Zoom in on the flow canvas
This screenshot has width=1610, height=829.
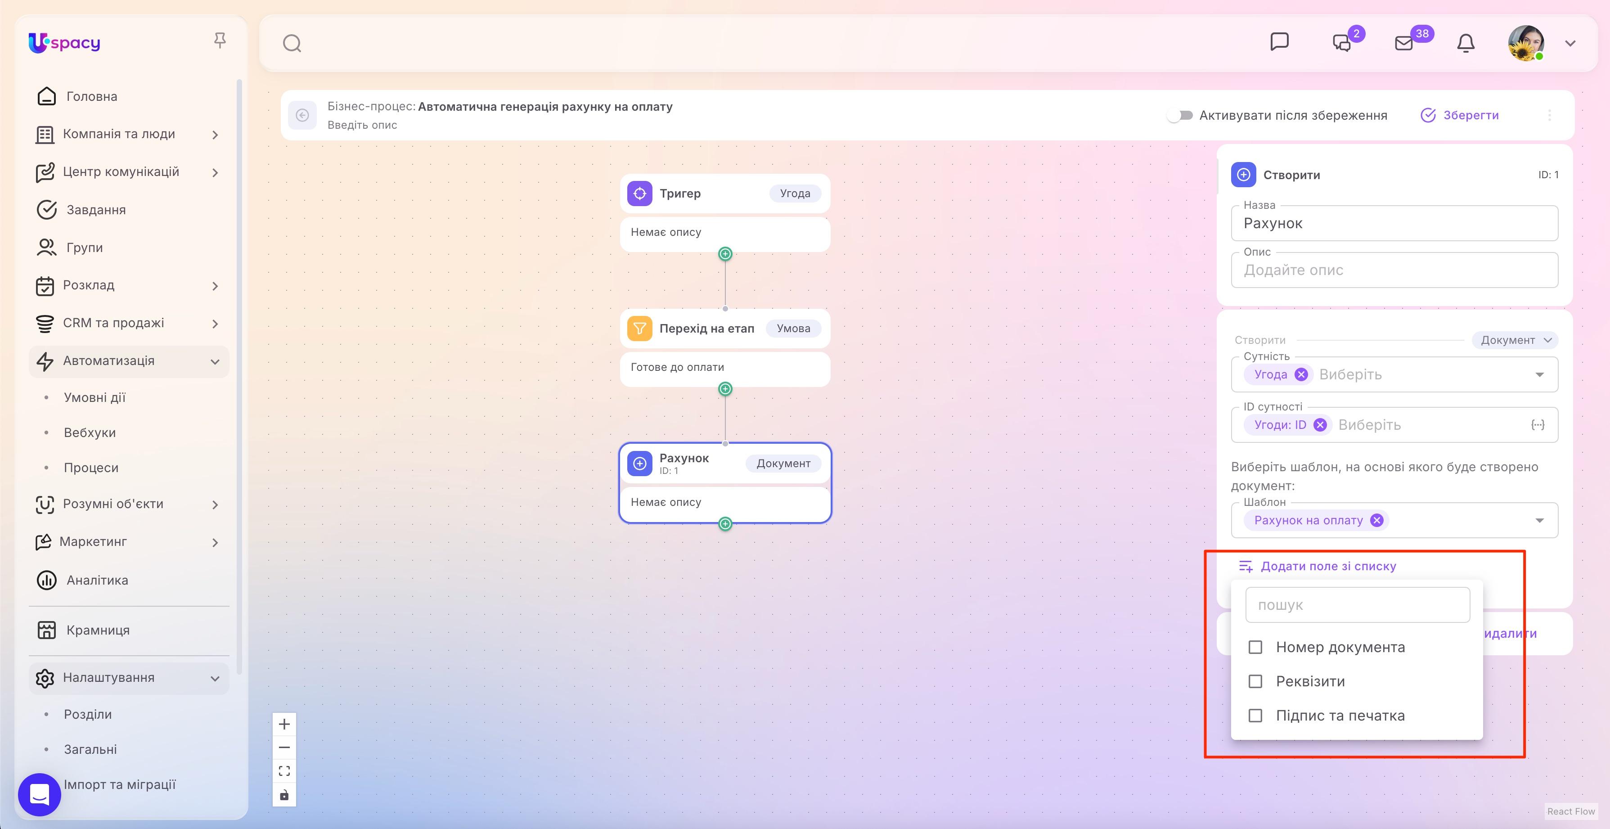284,724
